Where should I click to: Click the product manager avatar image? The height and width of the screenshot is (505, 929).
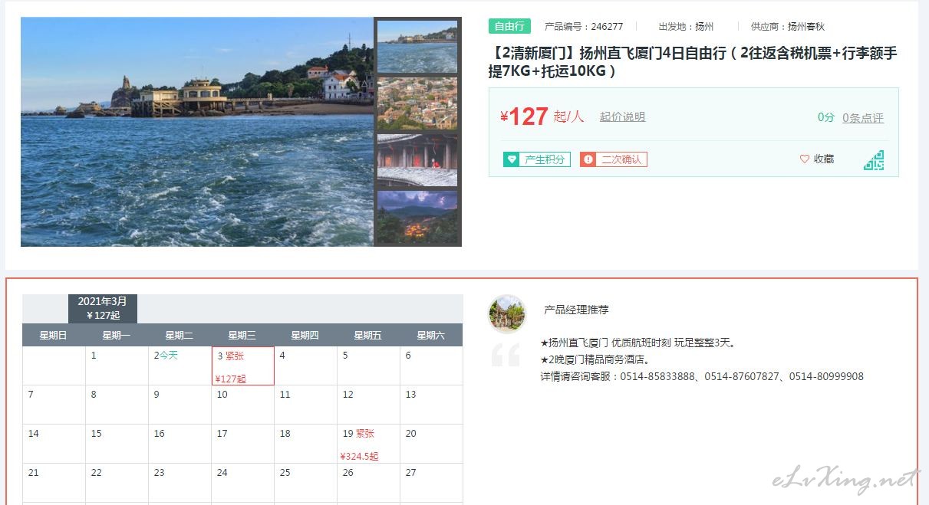tap(507, 314)
